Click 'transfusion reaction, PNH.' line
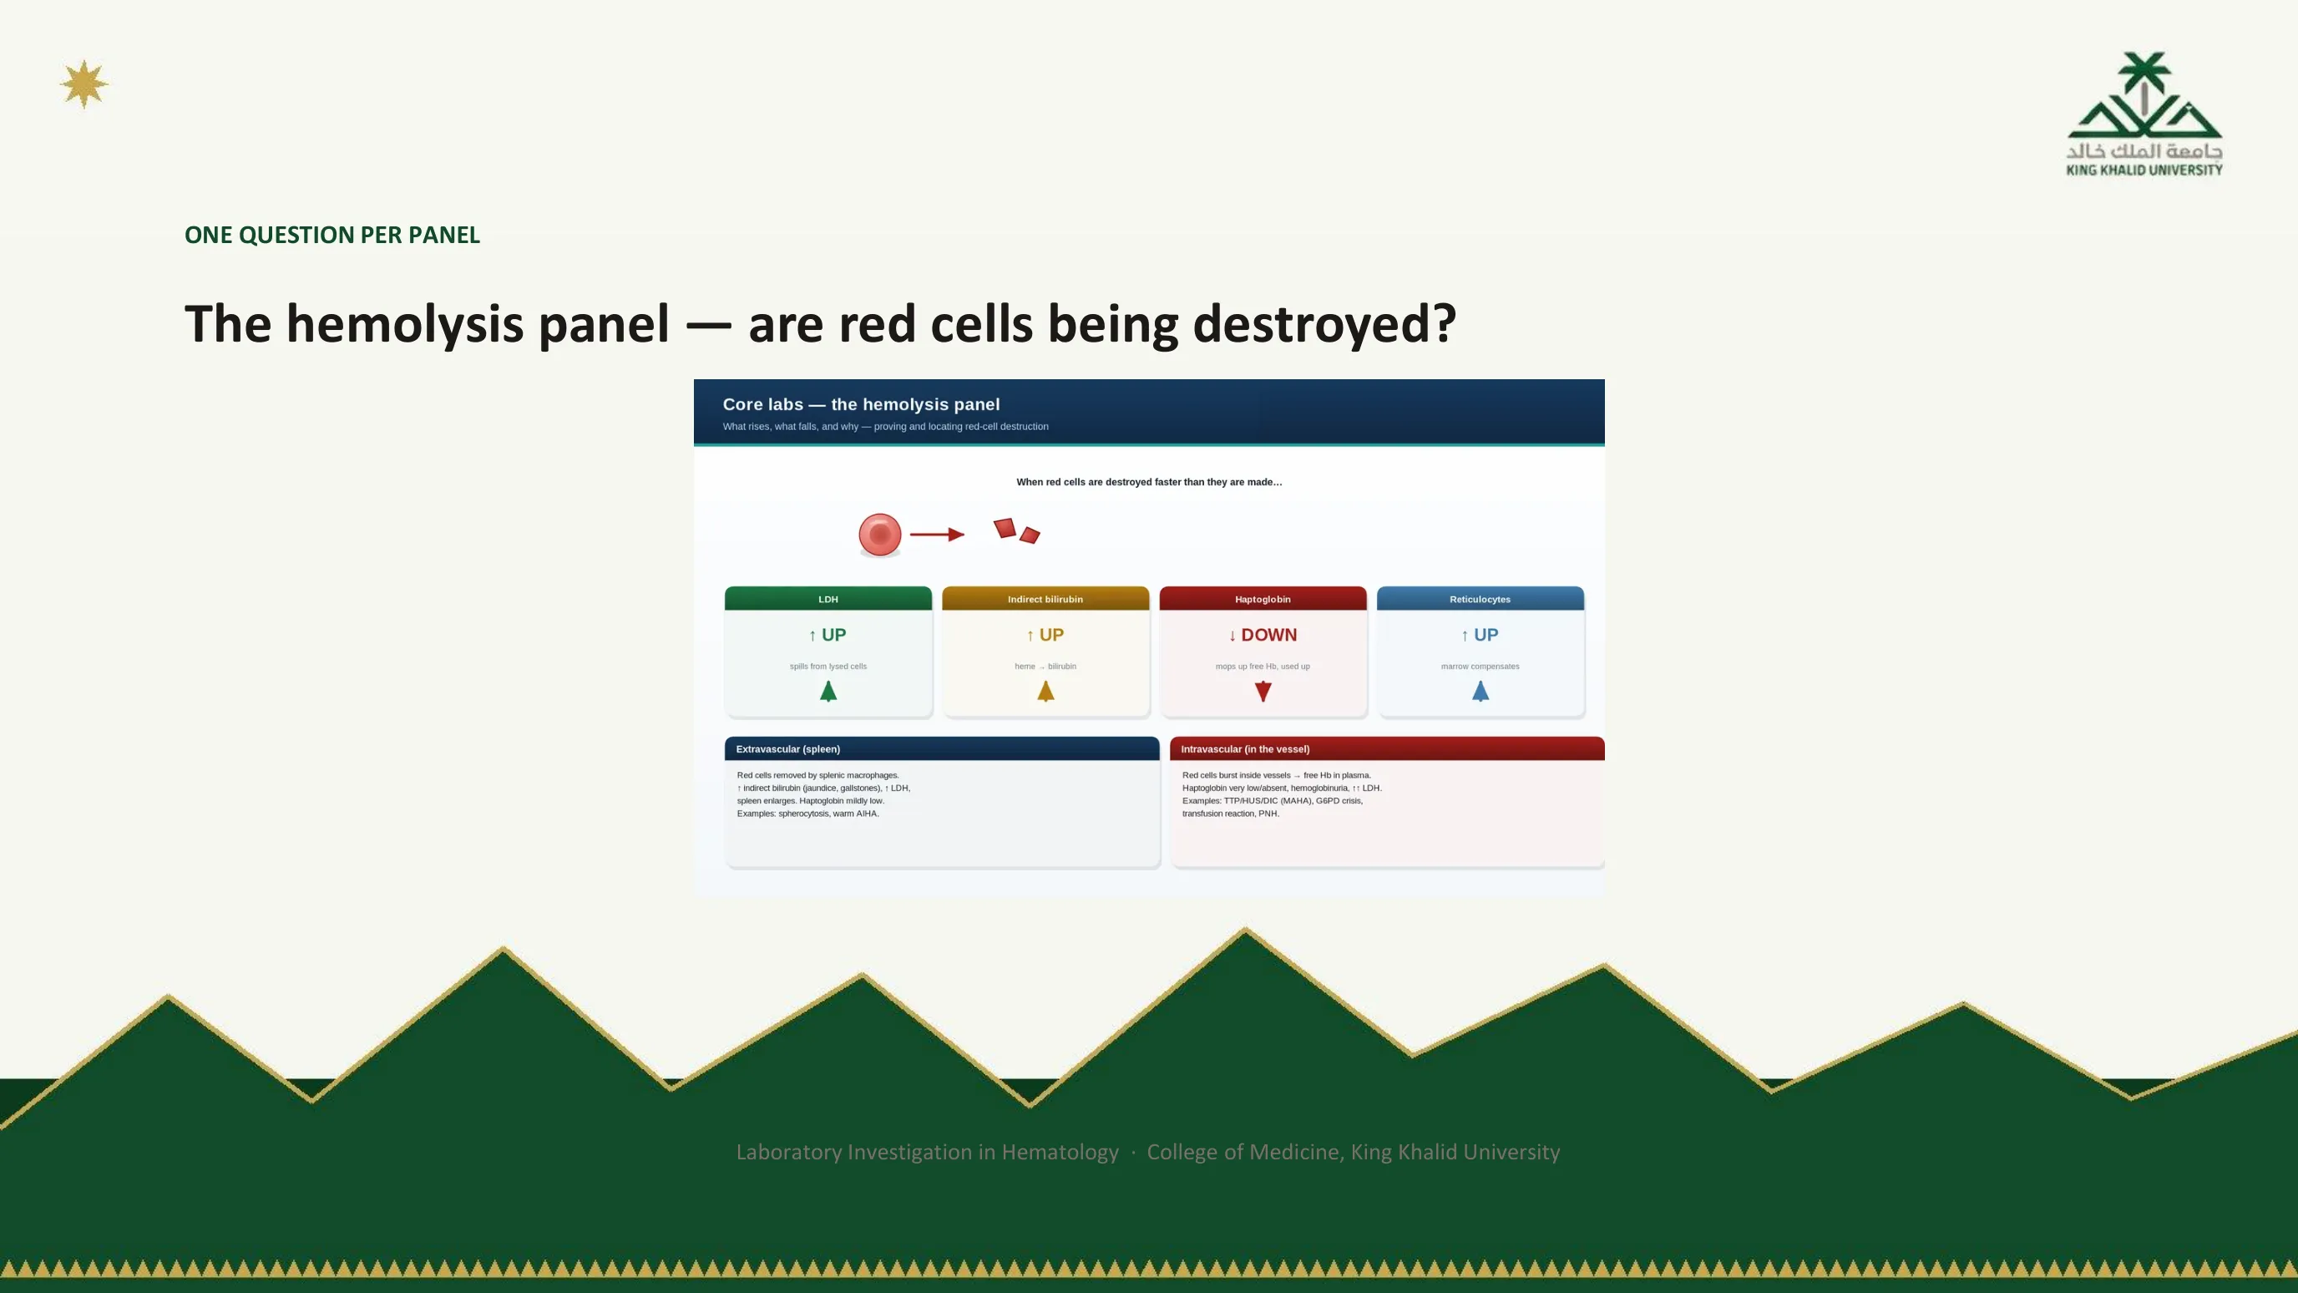The image size is (2298, 1293). click(1230, 814)
